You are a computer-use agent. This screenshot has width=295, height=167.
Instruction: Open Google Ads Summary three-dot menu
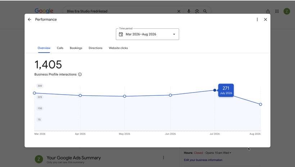163,158
